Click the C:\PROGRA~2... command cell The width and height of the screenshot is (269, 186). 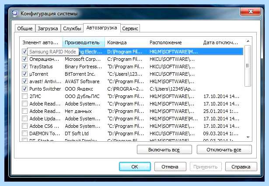point(125,89)
